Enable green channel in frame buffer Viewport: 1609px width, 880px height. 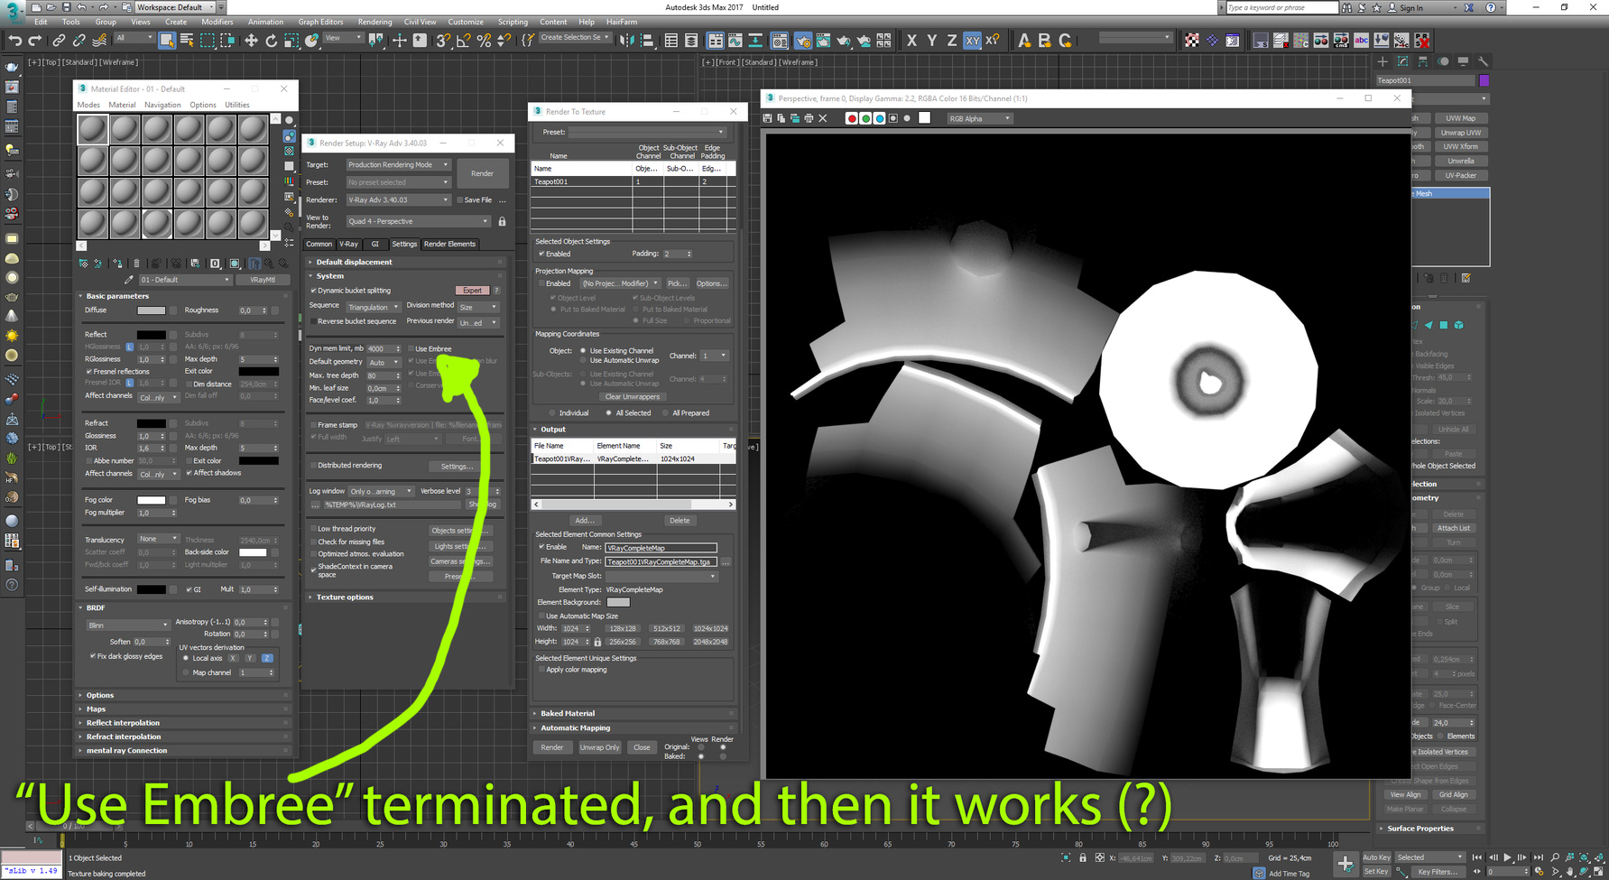click(865, 118)
